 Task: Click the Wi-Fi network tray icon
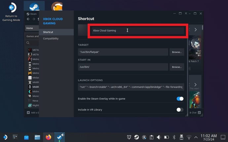pos(189,137)
